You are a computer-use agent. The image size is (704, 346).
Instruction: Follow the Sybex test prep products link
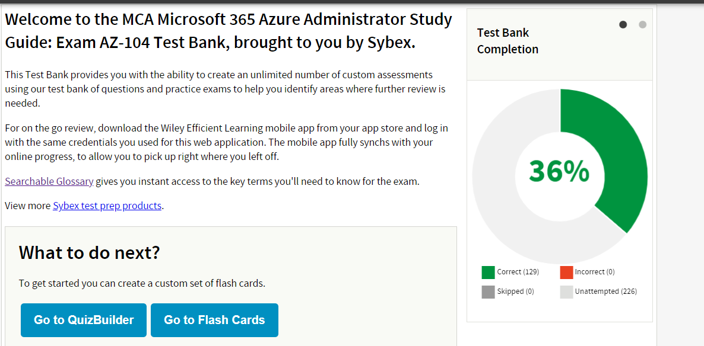tap(107, 206)
